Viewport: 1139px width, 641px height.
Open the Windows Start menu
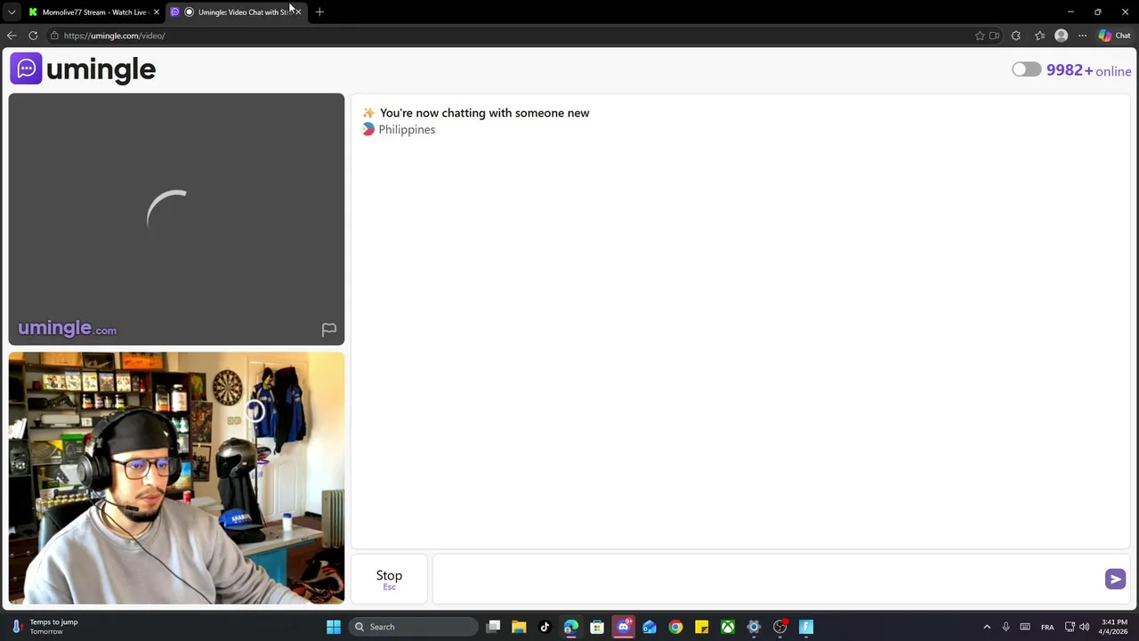point(333,627)
